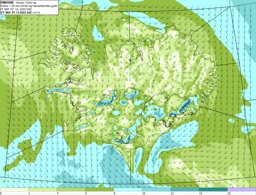The width and height of the screenshot is (256, 195).
Task: Click the 8–10 m/s light cyan legend swatch
Action: (x=128, y=189)
